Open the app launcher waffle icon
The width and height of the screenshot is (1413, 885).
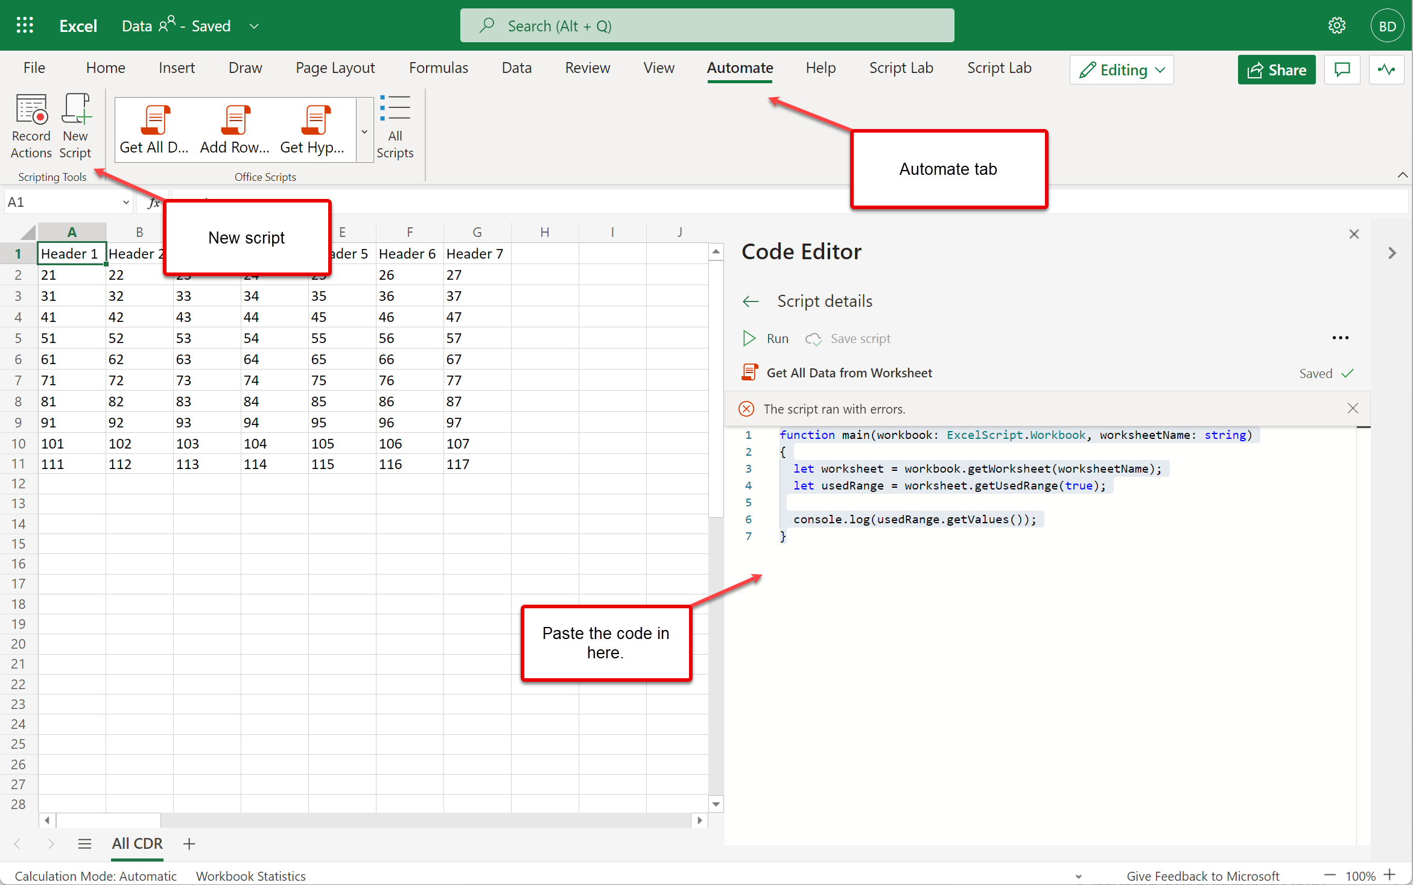coord(25,25)
